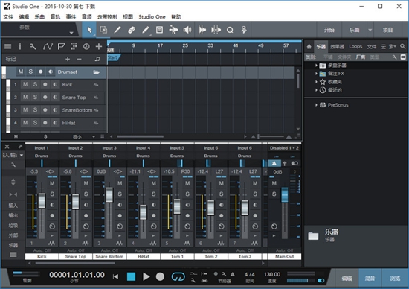Record-arm the SnareBottom track
The height and width of the screenshot is (289, 409).
click(45, 110)
